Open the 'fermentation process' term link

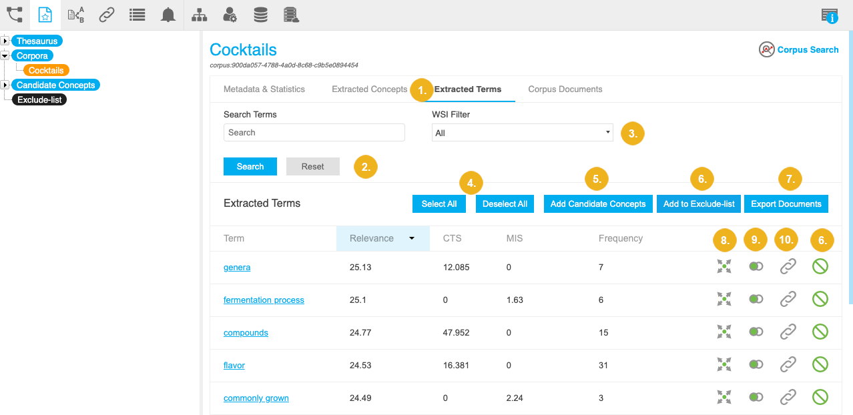pyautogui.click(x=264, y=300)
